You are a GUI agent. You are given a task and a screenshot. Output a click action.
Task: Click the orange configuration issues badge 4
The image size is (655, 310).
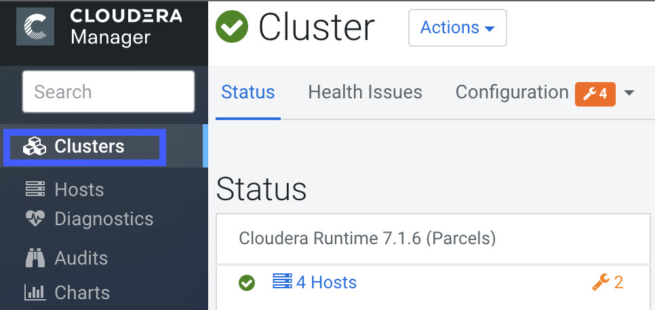click(595, 94)
